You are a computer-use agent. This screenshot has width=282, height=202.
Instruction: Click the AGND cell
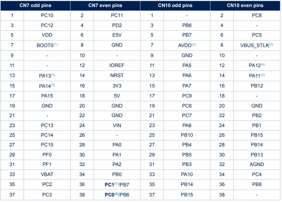point(257,164)
